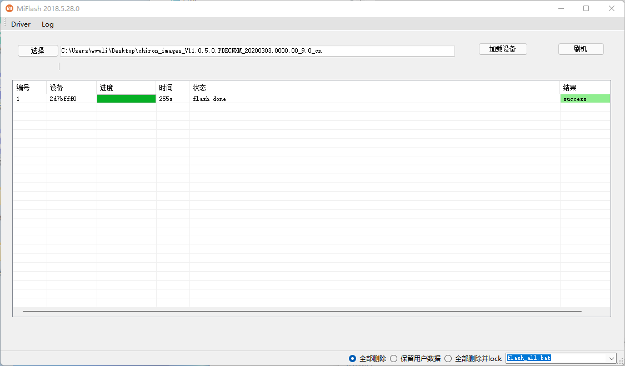Close the MiFlash window
This screenshot has height=366, width=625.
[x=612, y=8]
